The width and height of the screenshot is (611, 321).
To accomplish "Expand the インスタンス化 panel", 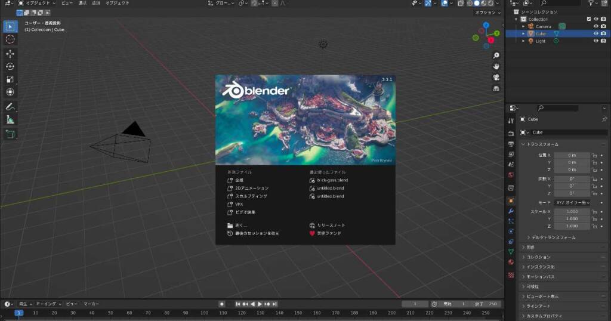I will point(563,267).
